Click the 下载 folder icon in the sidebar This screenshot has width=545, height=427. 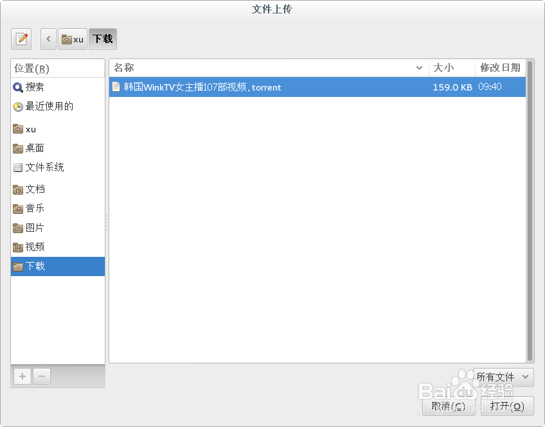coord(18,266)
